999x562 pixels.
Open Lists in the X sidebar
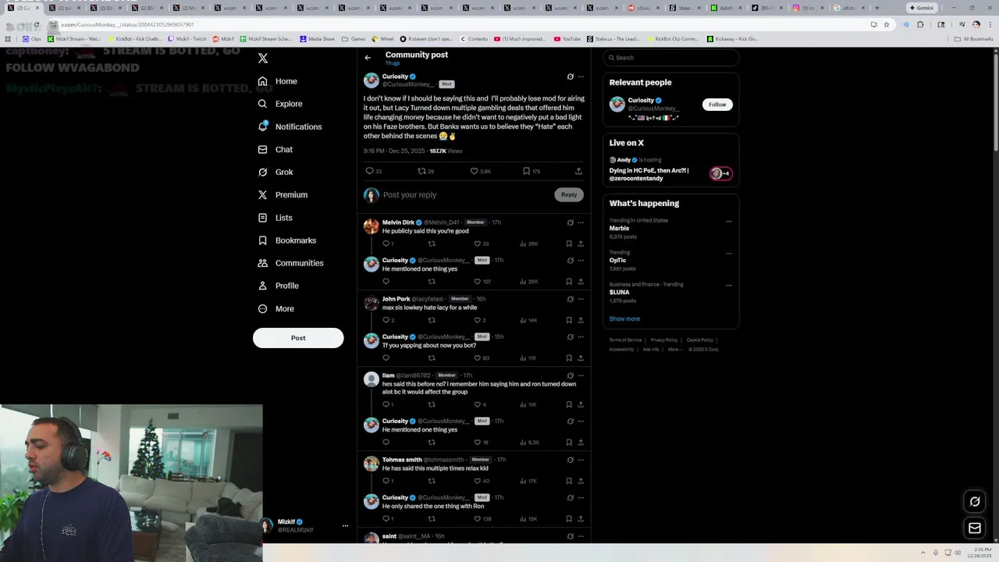(276, 218)
